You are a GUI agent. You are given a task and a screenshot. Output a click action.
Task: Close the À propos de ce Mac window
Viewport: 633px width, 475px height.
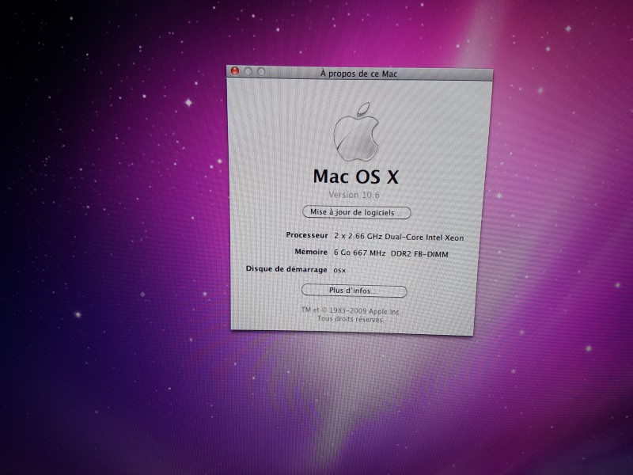click(x=234, y=71)
